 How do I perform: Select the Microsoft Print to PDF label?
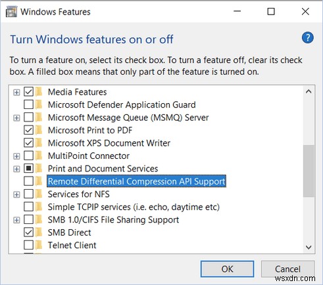90,130
